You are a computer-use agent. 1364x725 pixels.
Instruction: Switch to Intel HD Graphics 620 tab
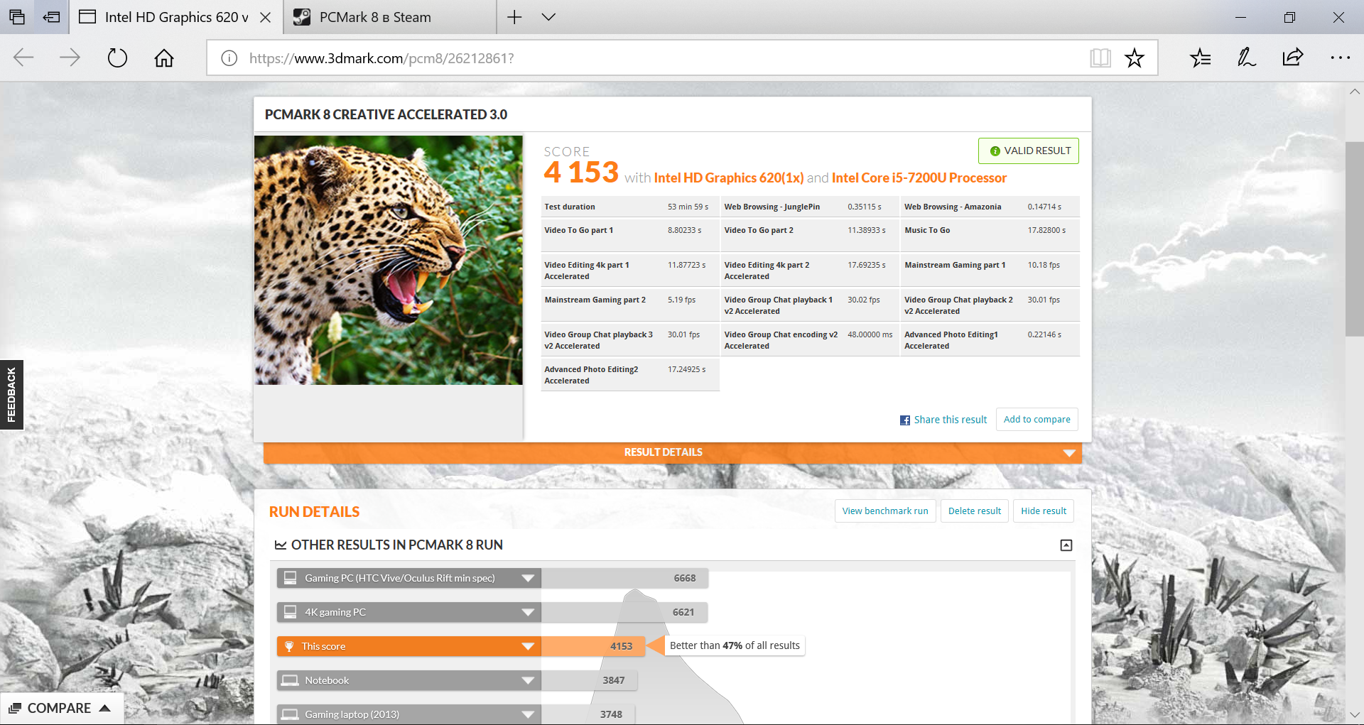[x=176, y=17]
